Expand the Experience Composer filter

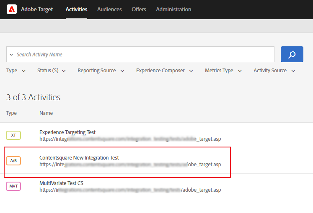point(165,71)
